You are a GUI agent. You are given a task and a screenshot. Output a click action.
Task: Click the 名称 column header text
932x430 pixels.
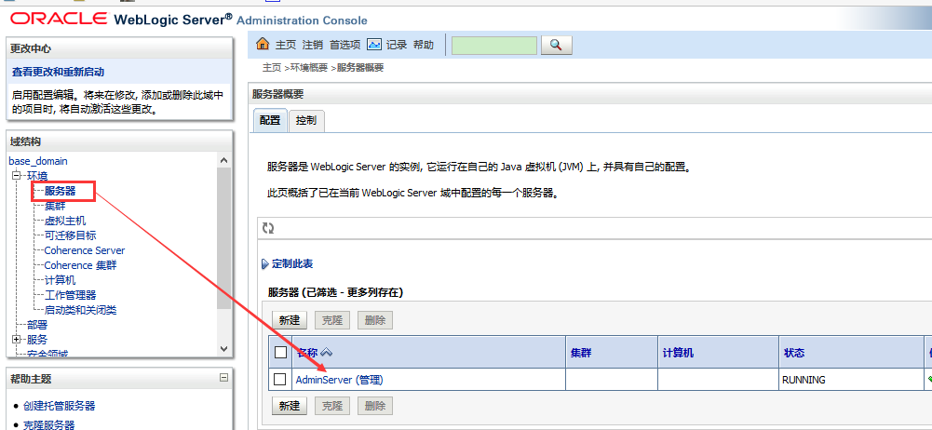coord(306,353)
